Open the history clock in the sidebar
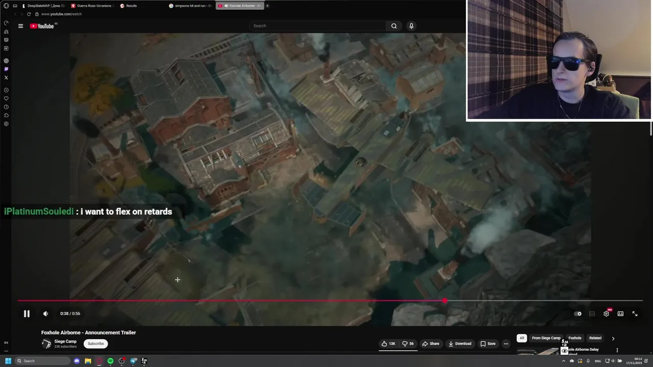653x367 pixels. 6,107
